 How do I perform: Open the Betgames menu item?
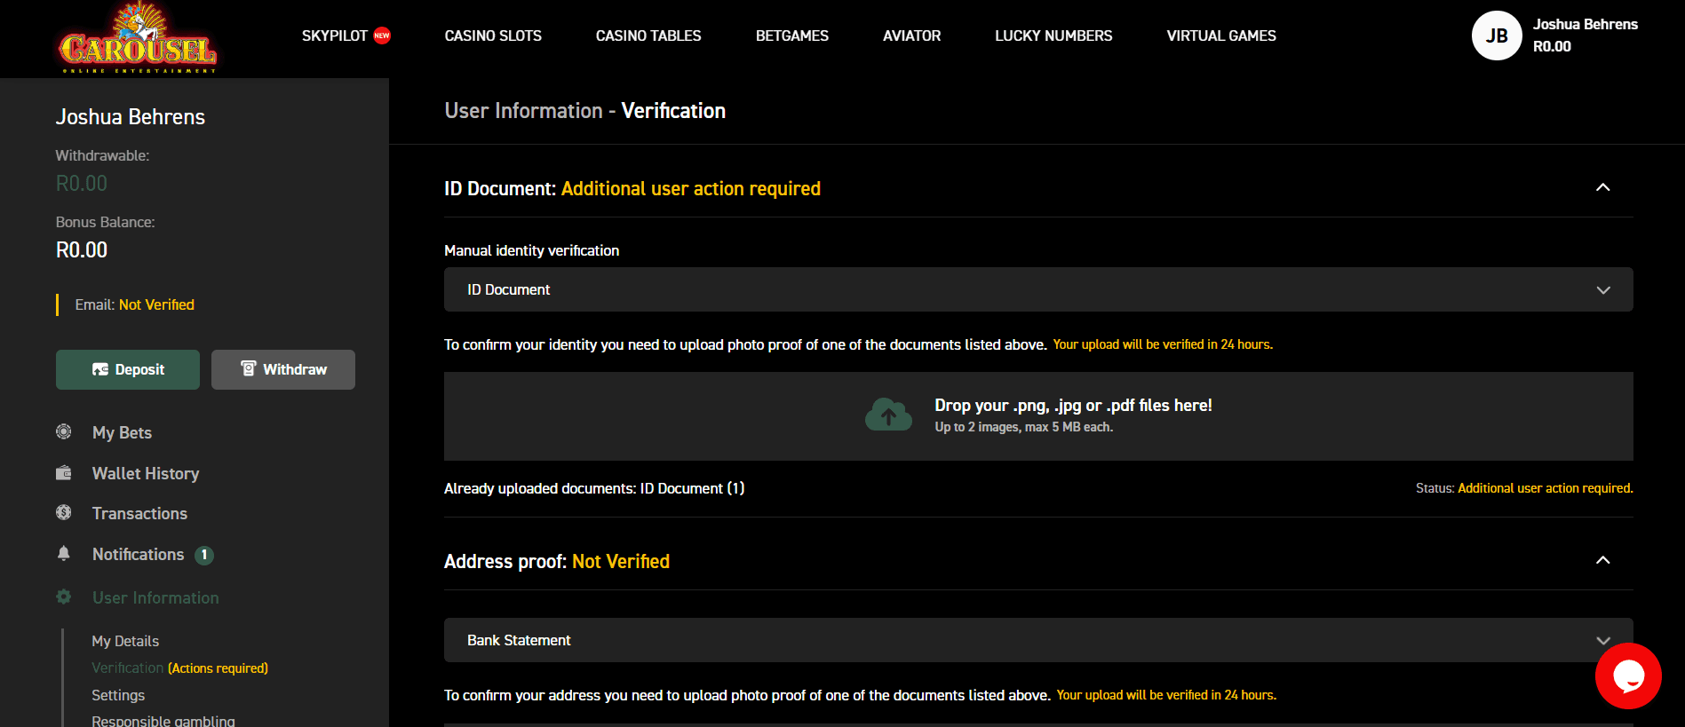[792, 36]
